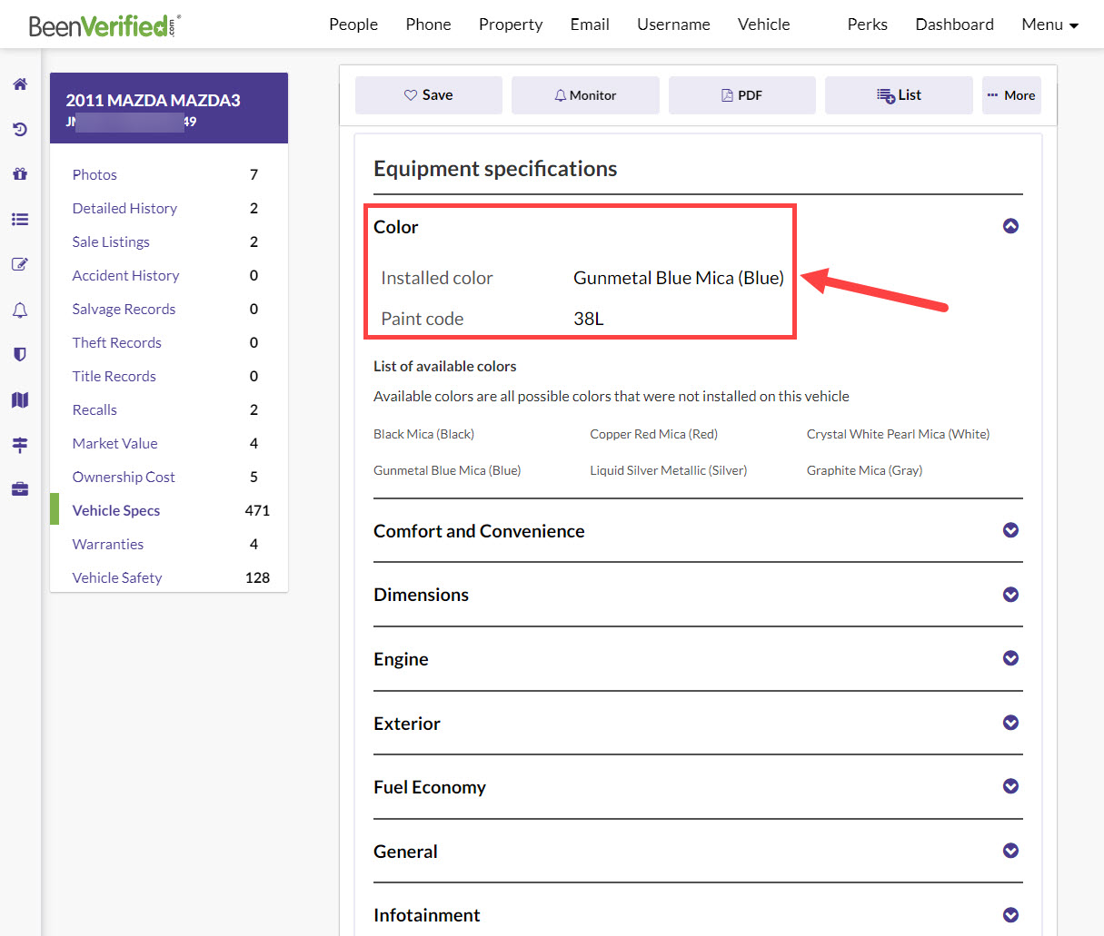Click the List button
The width and height of the screenshot is (1104, 936).
coord(899,95)
